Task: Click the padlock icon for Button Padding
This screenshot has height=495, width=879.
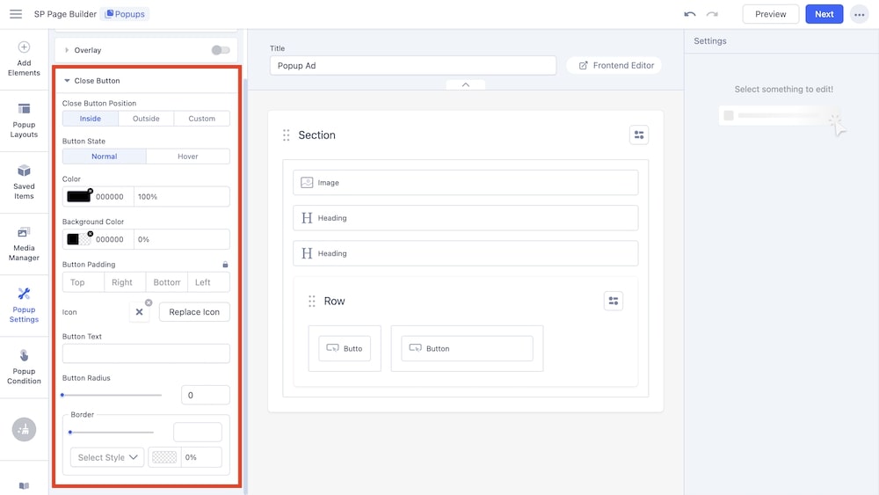Action: pos(225,264)
